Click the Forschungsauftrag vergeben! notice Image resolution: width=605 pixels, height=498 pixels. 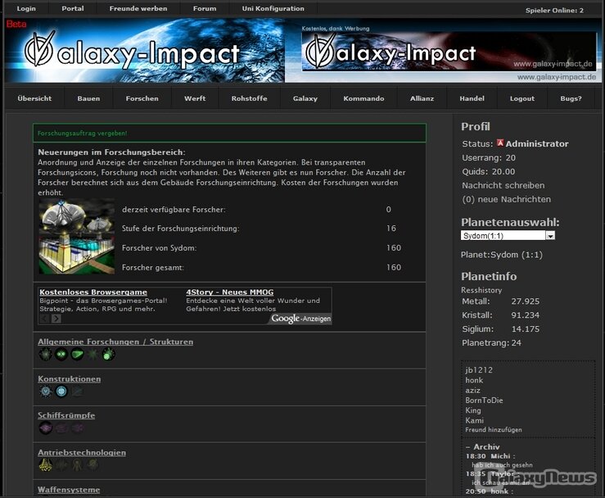[82, 134]
